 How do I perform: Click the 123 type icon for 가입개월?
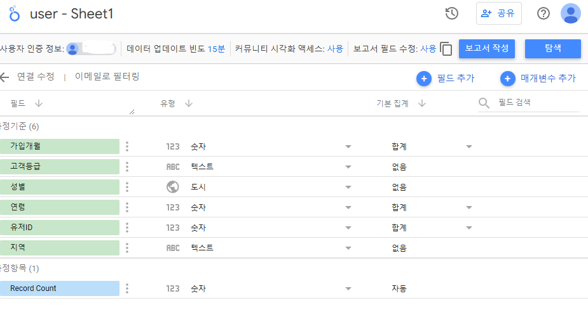pyautogui.click(x=173, y=146)
